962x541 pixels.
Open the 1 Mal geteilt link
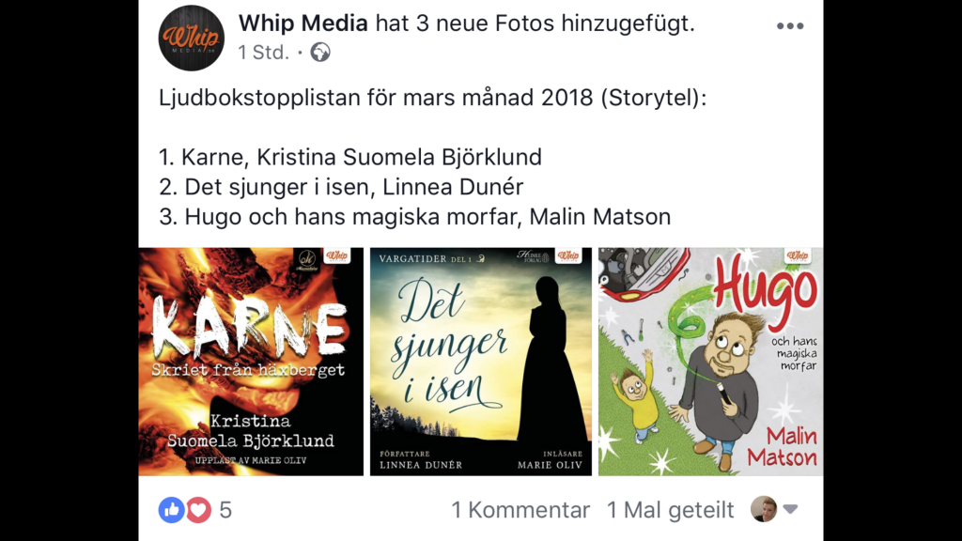point(671,510)
